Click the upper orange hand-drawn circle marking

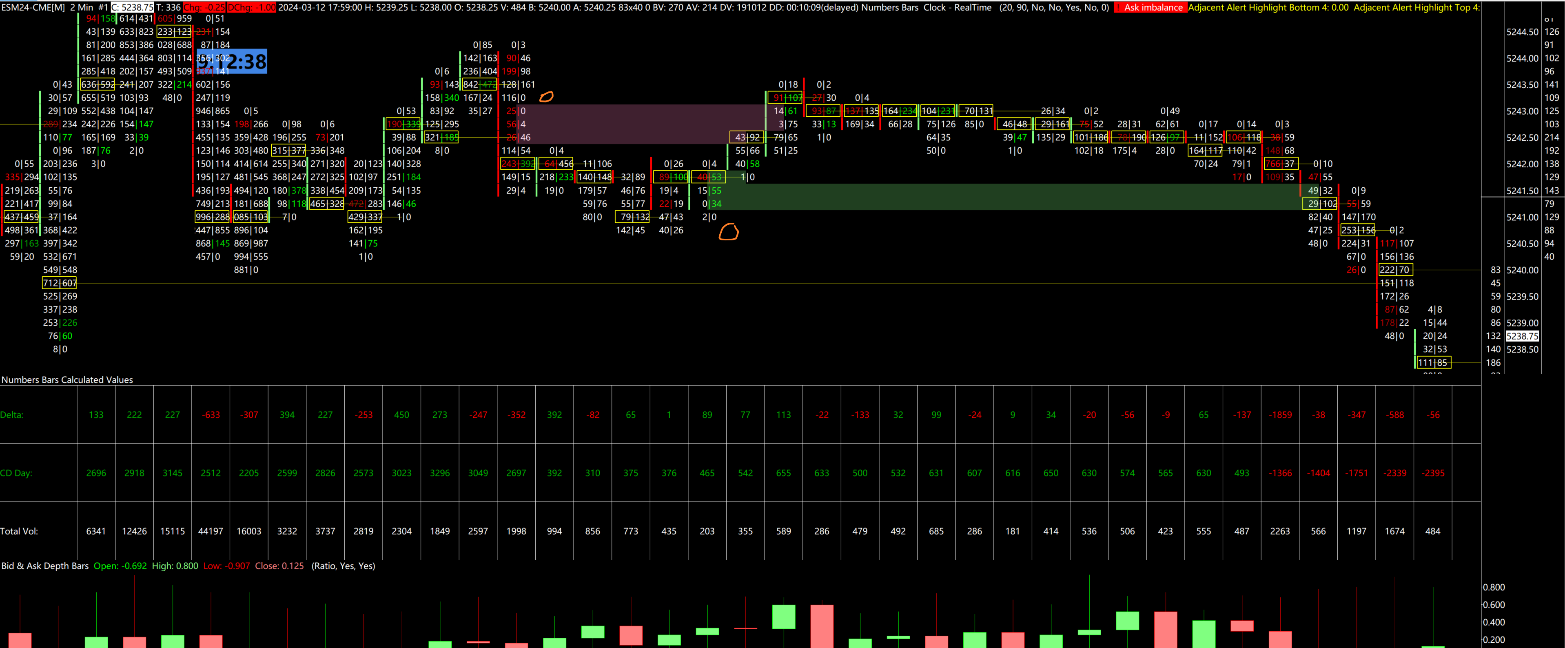tap(546, 97)
